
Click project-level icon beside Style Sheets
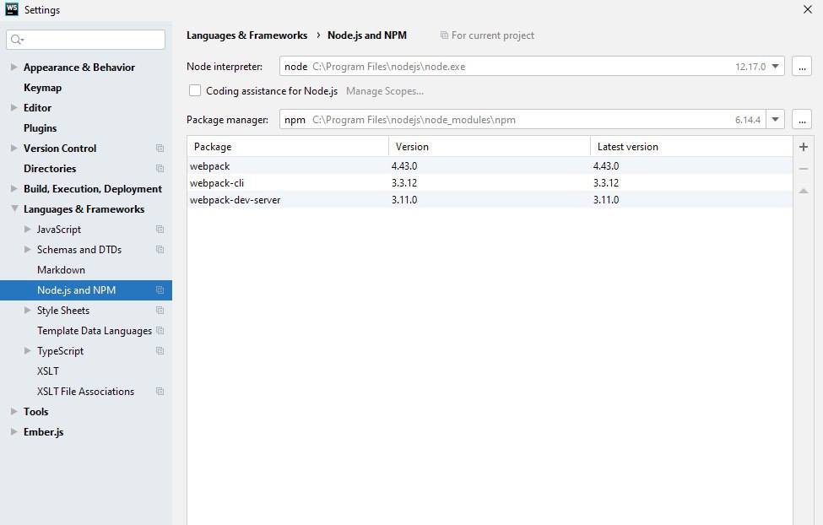[160, 311]
